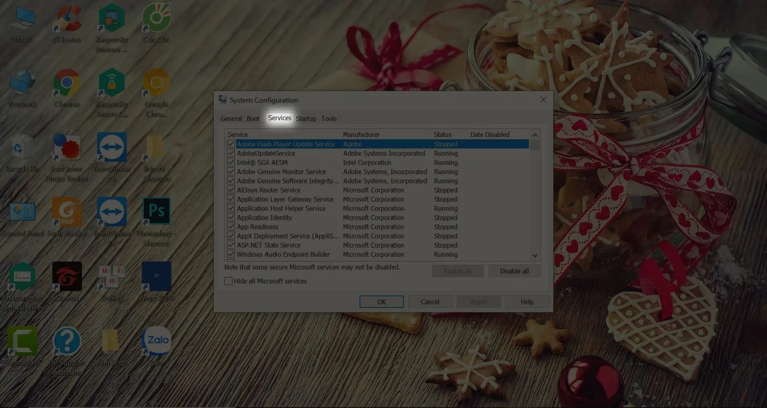The height and width of the screenshot is (408, 767).
Task: Uncheck ASP.NET State Service checkbox
Action: [231, 245]
